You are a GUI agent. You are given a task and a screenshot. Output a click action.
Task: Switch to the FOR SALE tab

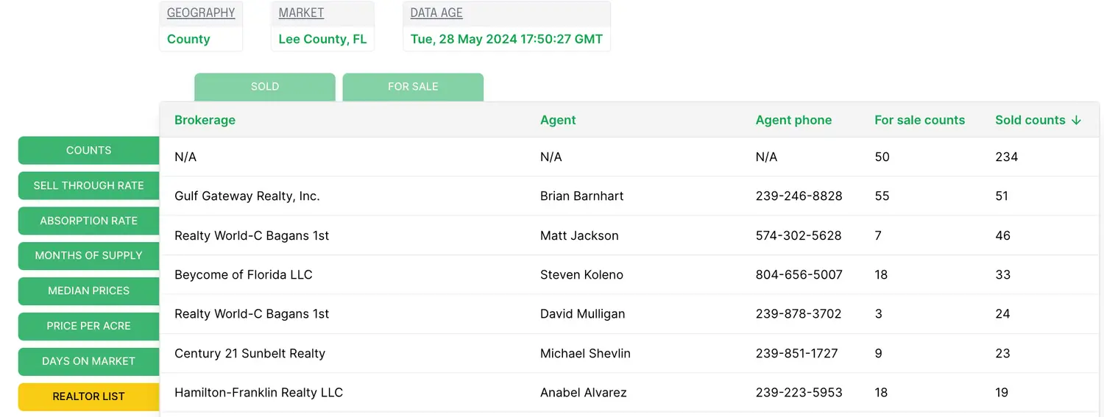tap(413, 87)
